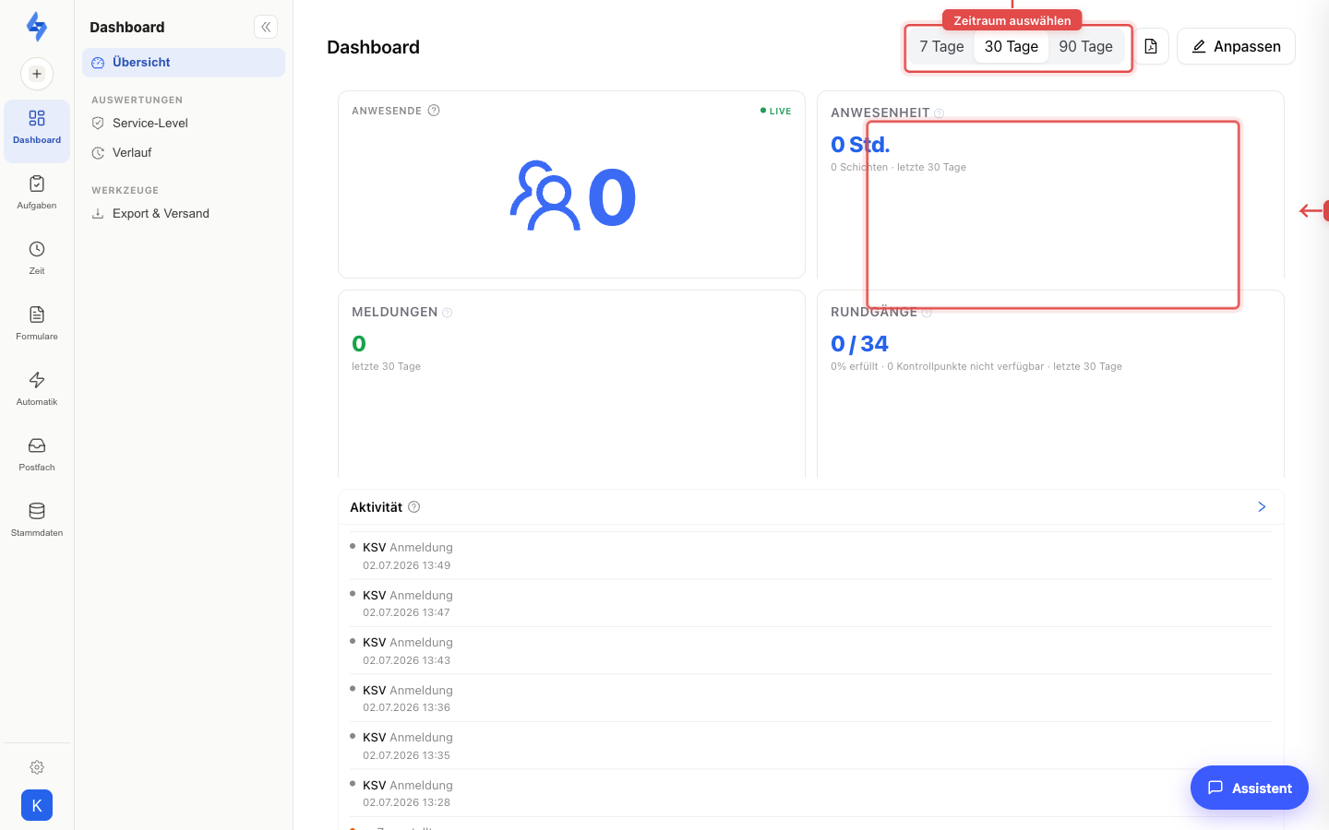
Task: Open KSV Anmeldung entry at 13:35
Action: click(x=811, y=746)
